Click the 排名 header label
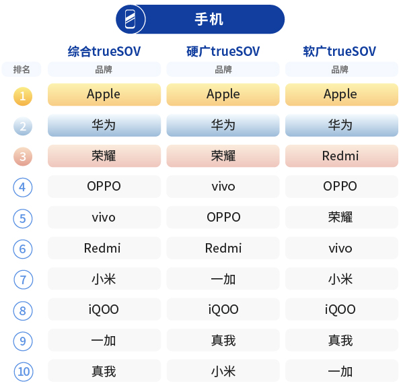 click(x=22, y=69)
